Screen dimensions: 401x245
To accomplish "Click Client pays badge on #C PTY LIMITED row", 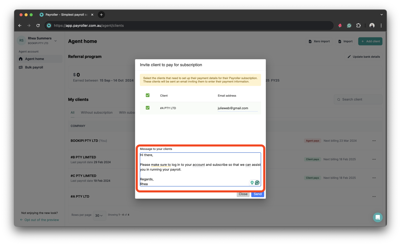I will tap(312, 178).
